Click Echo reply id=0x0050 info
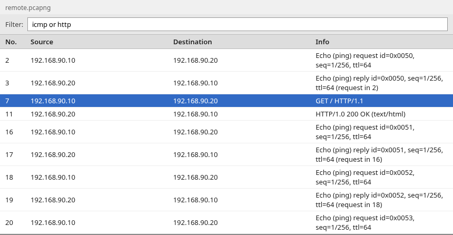 379,83
